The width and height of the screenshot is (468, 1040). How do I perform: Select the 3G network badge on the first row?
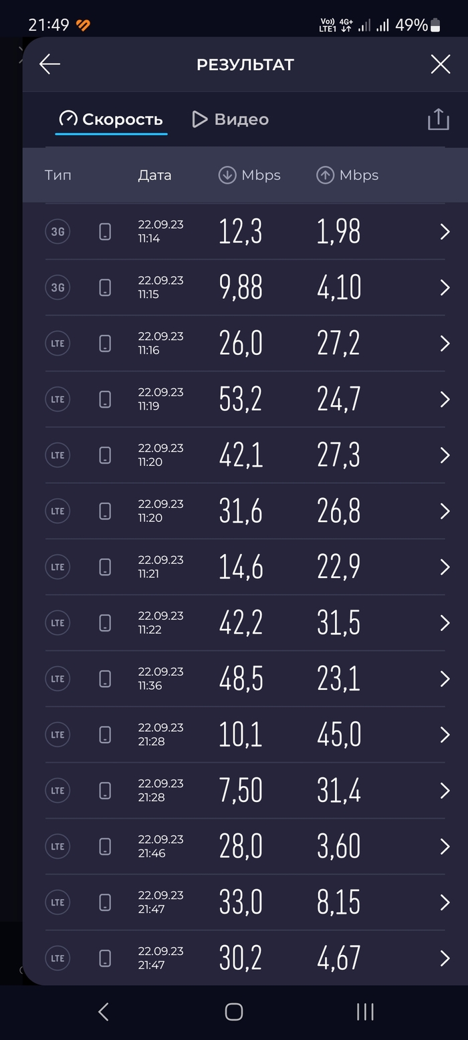57,231
